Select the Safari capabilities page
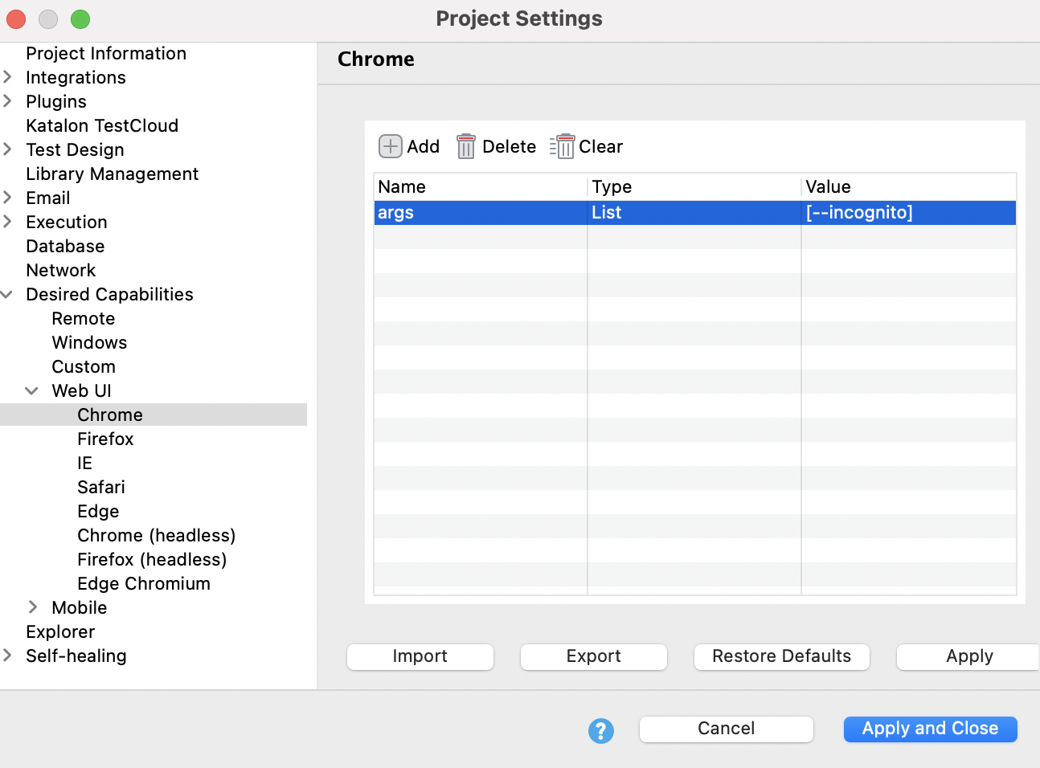 tap(100, 487)
